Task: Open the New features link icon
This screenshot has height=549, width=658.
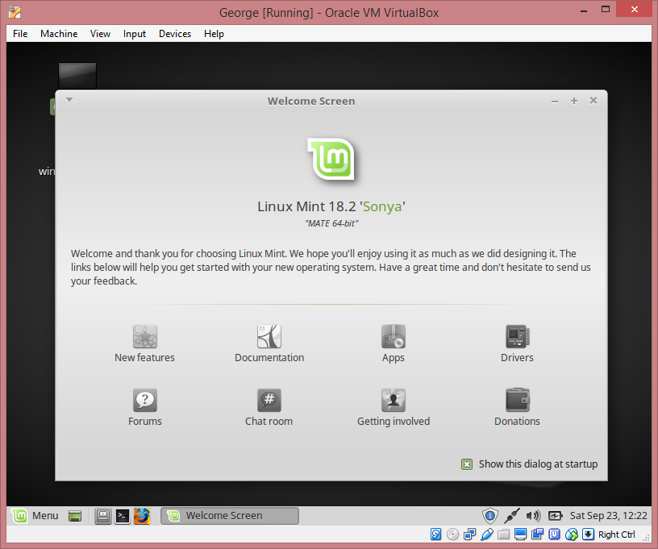Action: (x=145, y=336)
